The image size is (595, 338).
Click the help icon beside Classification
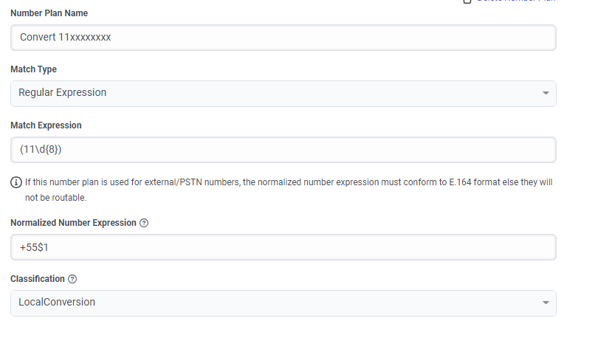coord(72,279)
